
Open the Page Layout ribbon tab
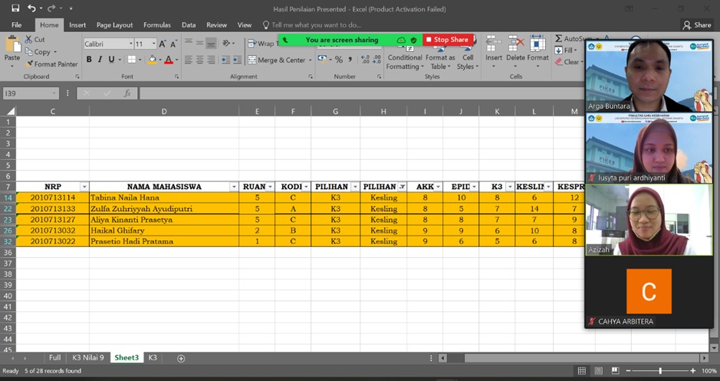pyautogui.click(x=114, y=24)
